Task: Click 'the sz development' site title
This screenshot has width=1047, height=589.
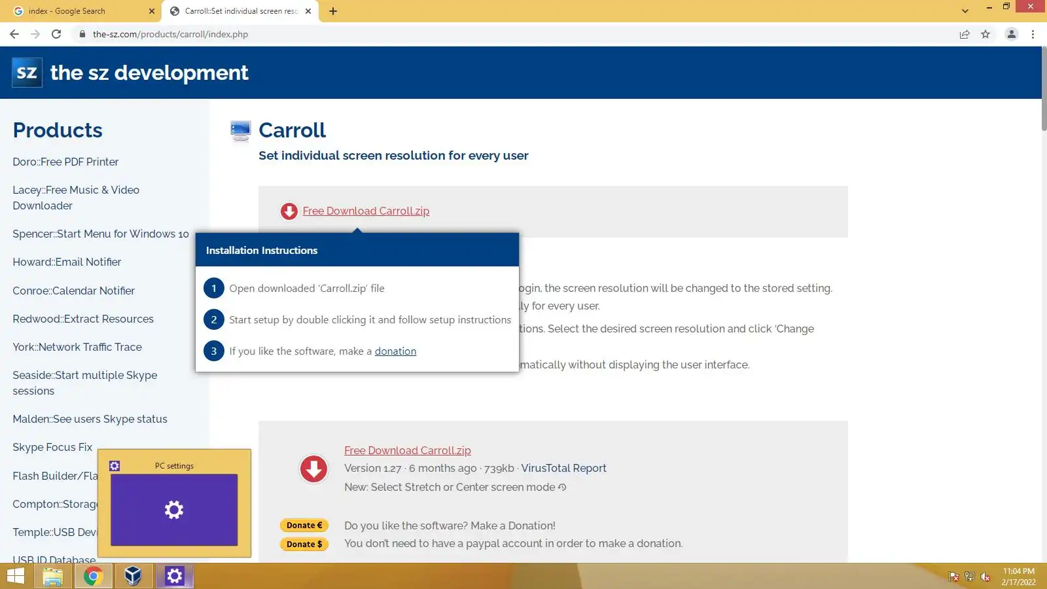Action: coord(149,73)
